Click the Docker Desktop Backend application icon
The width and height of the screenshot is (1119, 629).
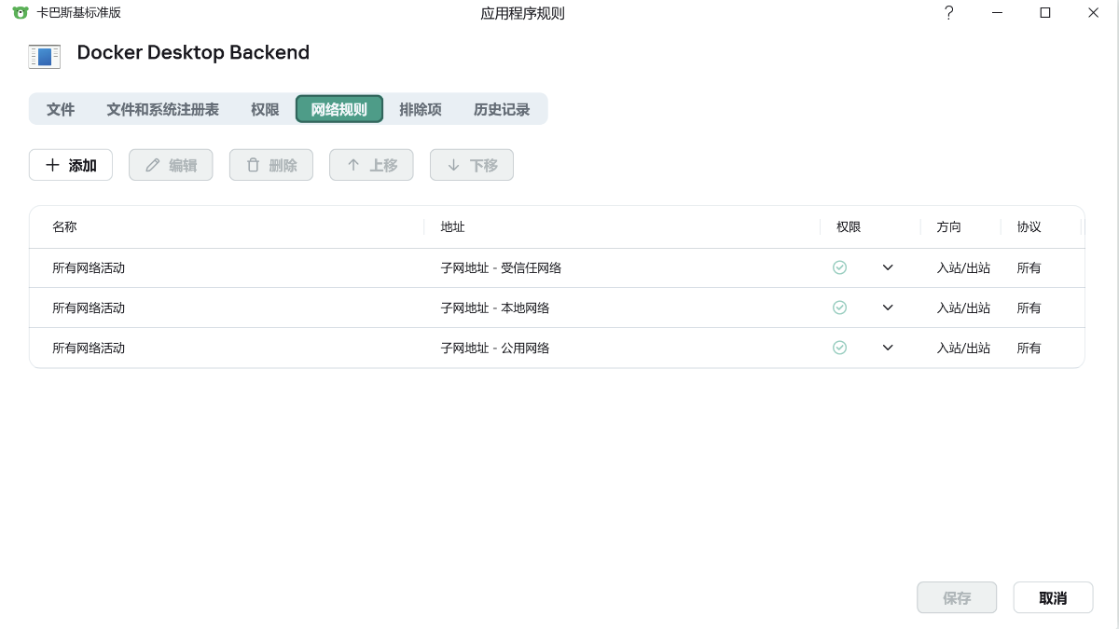[45, 56]
